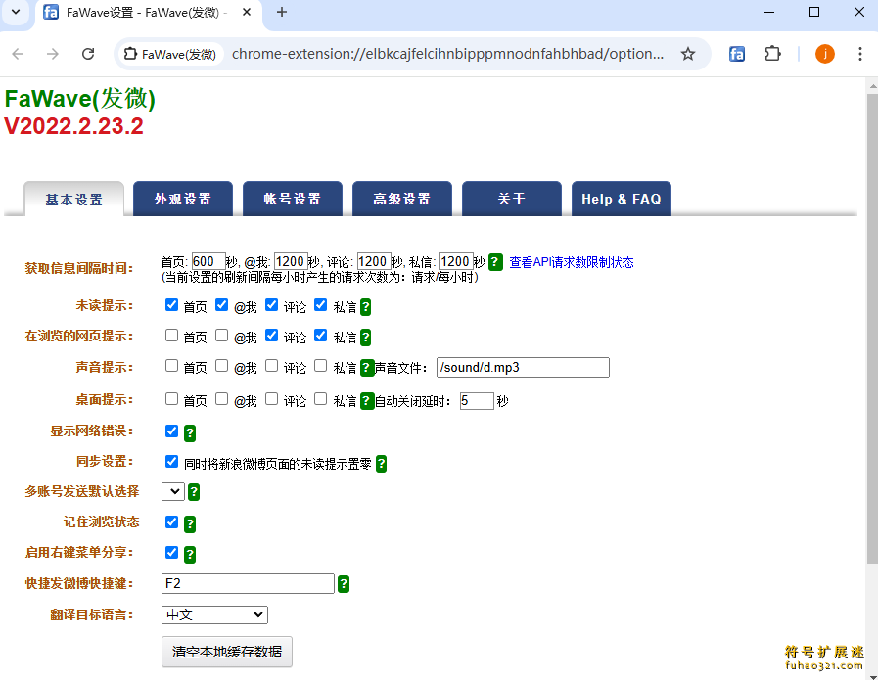Open the orange profile avatar
This screenshot has width=878, height=680.
(825, 54)
